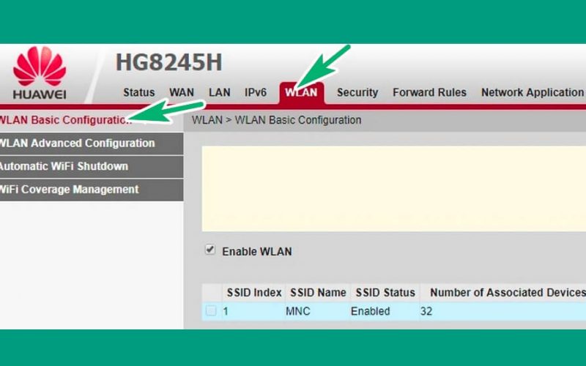Click the associated devices value 32
This screenshot has width=586, height=366.
tap(426, 311)
